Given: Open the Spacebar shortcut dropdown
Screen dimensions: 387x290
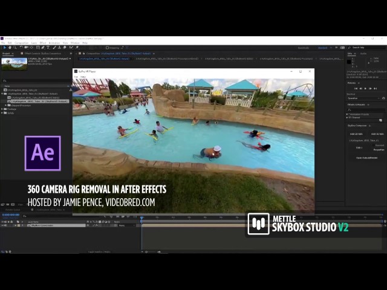Looking at the screenshot, I should 363,98.
